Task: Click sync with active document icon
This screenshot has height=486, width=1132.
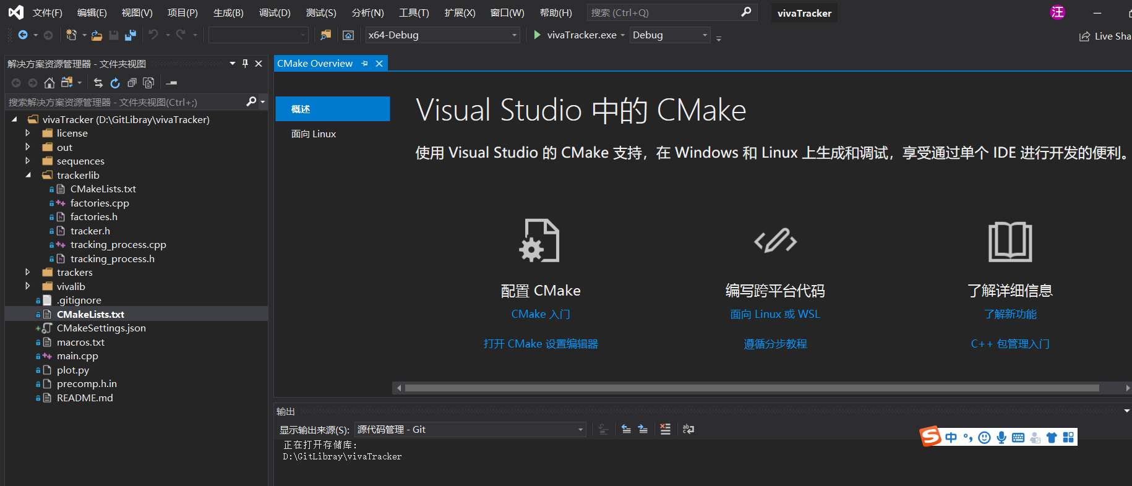Action: tap(98, 82)
